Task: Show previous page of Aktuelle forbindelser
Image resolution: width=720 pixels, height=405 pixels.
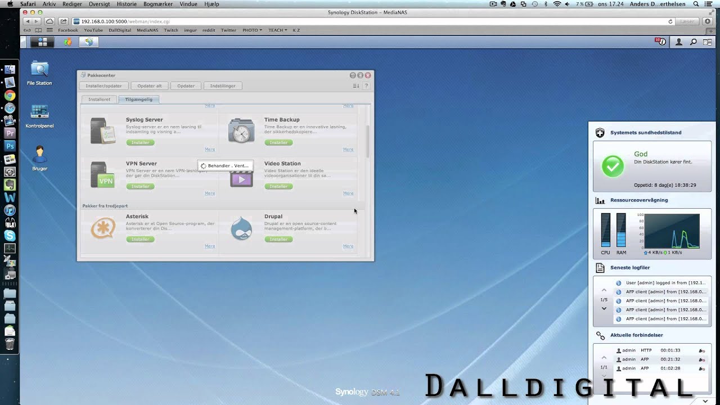Action: click(604, 358)
